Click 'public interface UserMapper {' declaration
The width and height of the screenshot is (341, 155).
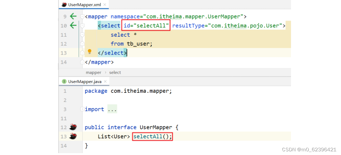pyautogui.click(x=131, y=127)
